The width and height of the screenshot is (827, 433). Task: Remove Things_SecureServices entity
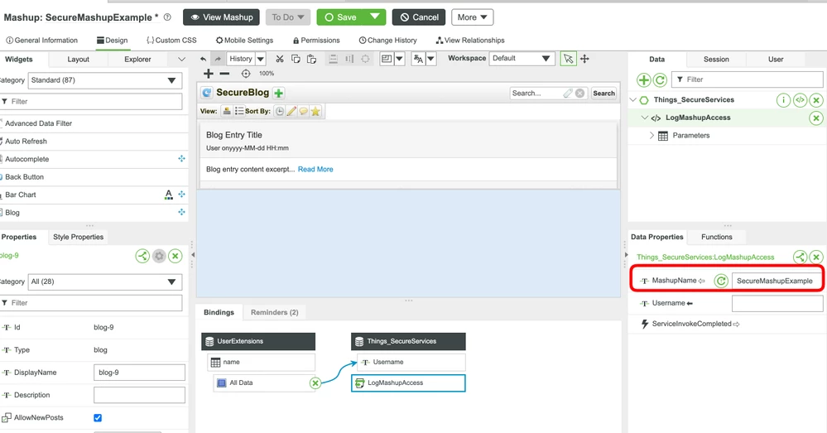click(x=816, y=100)
